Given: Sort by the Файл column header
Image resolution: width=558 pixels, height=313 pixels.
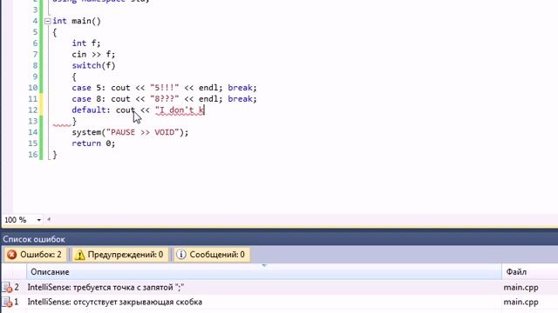Looking at the screenshot, I should tap(530, 272).
